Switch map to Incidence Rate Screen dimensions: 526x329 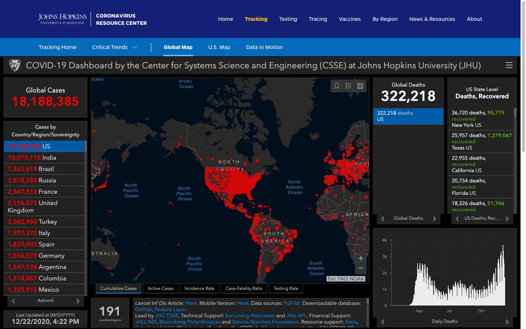[199, 288]
